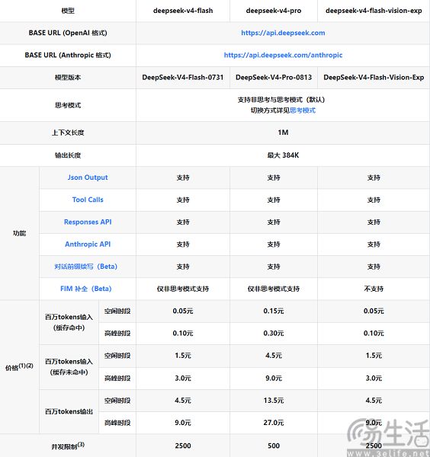430x457 pixels.
Task: Click the 上下文长度 row label
Action: 68,133
